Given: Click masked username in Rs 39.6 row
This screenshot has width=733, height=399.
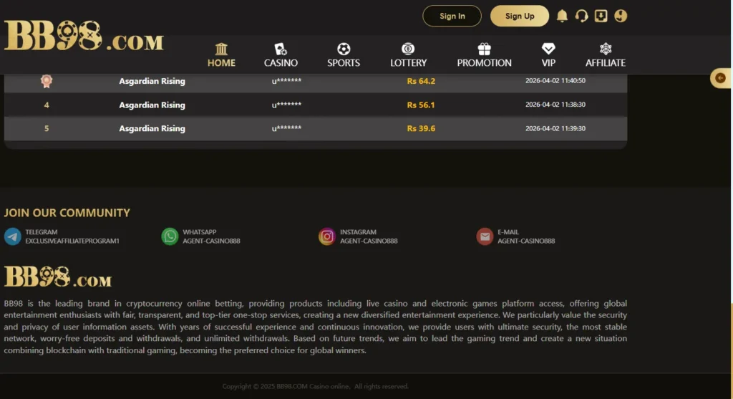Looking at the screenshot, I should point(286,128).
